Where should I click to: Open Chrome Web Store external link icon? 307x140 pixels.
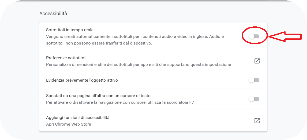257,121
